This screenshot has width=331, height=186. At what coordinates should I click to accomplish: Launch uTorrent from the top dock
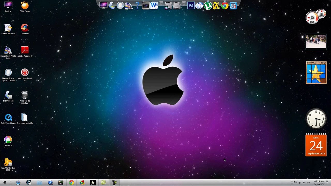click(208, 5)
